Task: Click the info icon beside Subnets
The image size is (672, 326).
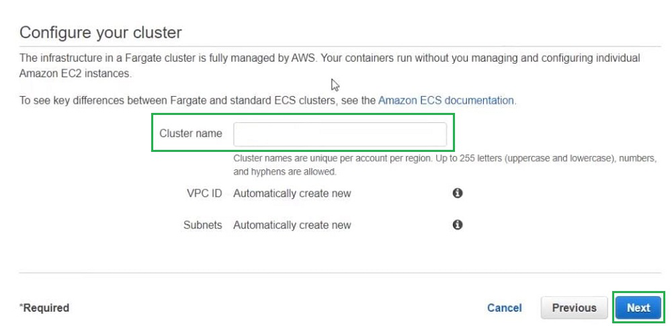Action: point(457,225)
